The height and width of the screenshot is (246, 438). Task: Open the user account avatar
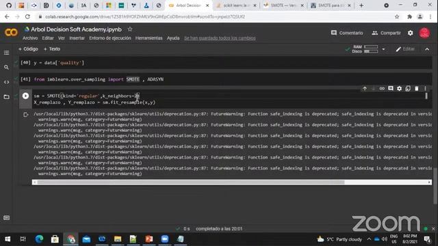(x=424, y=33)
